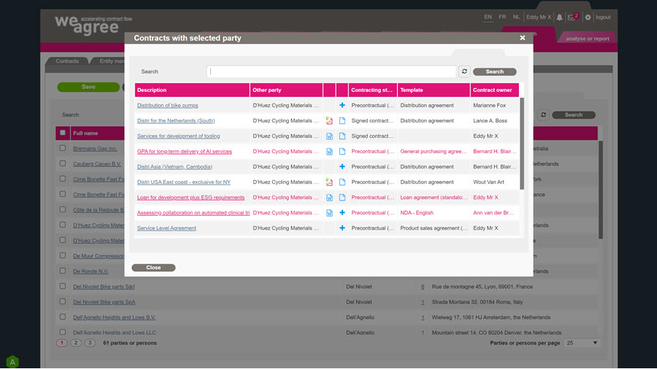Click dialog search input field

coord(331,71)
